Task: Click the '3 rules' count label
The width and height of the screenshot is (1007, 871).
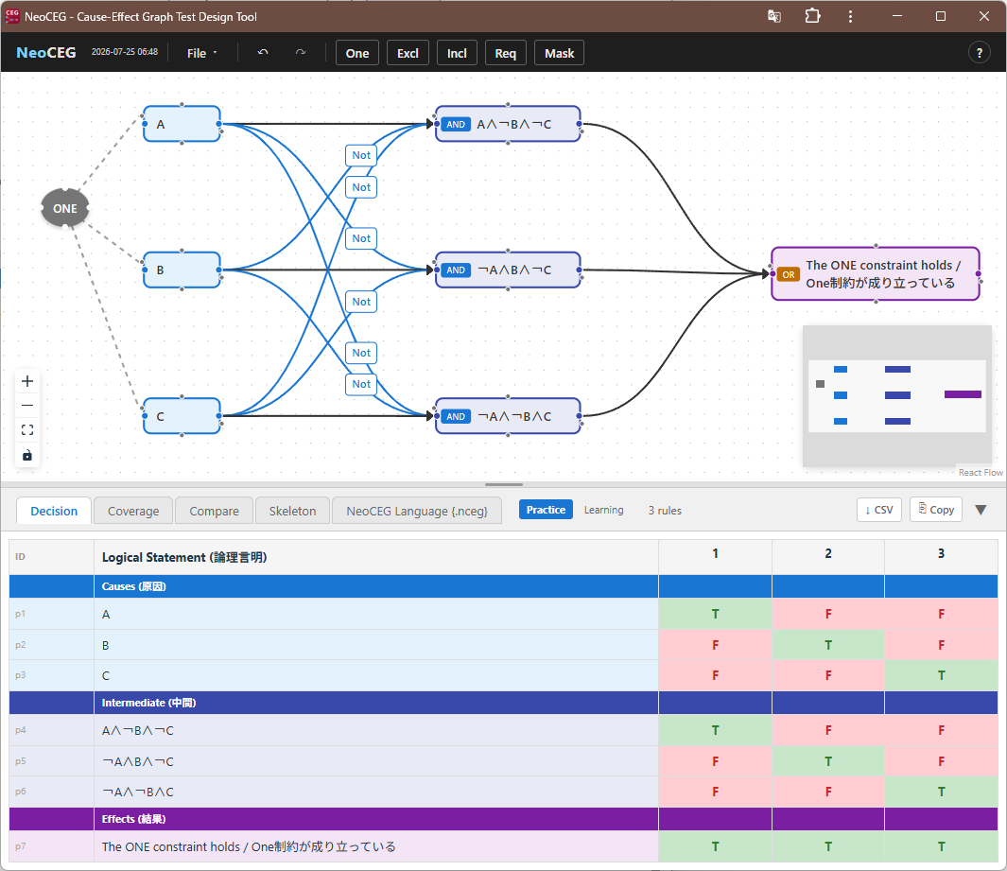Action: click(x=665, y=511)
